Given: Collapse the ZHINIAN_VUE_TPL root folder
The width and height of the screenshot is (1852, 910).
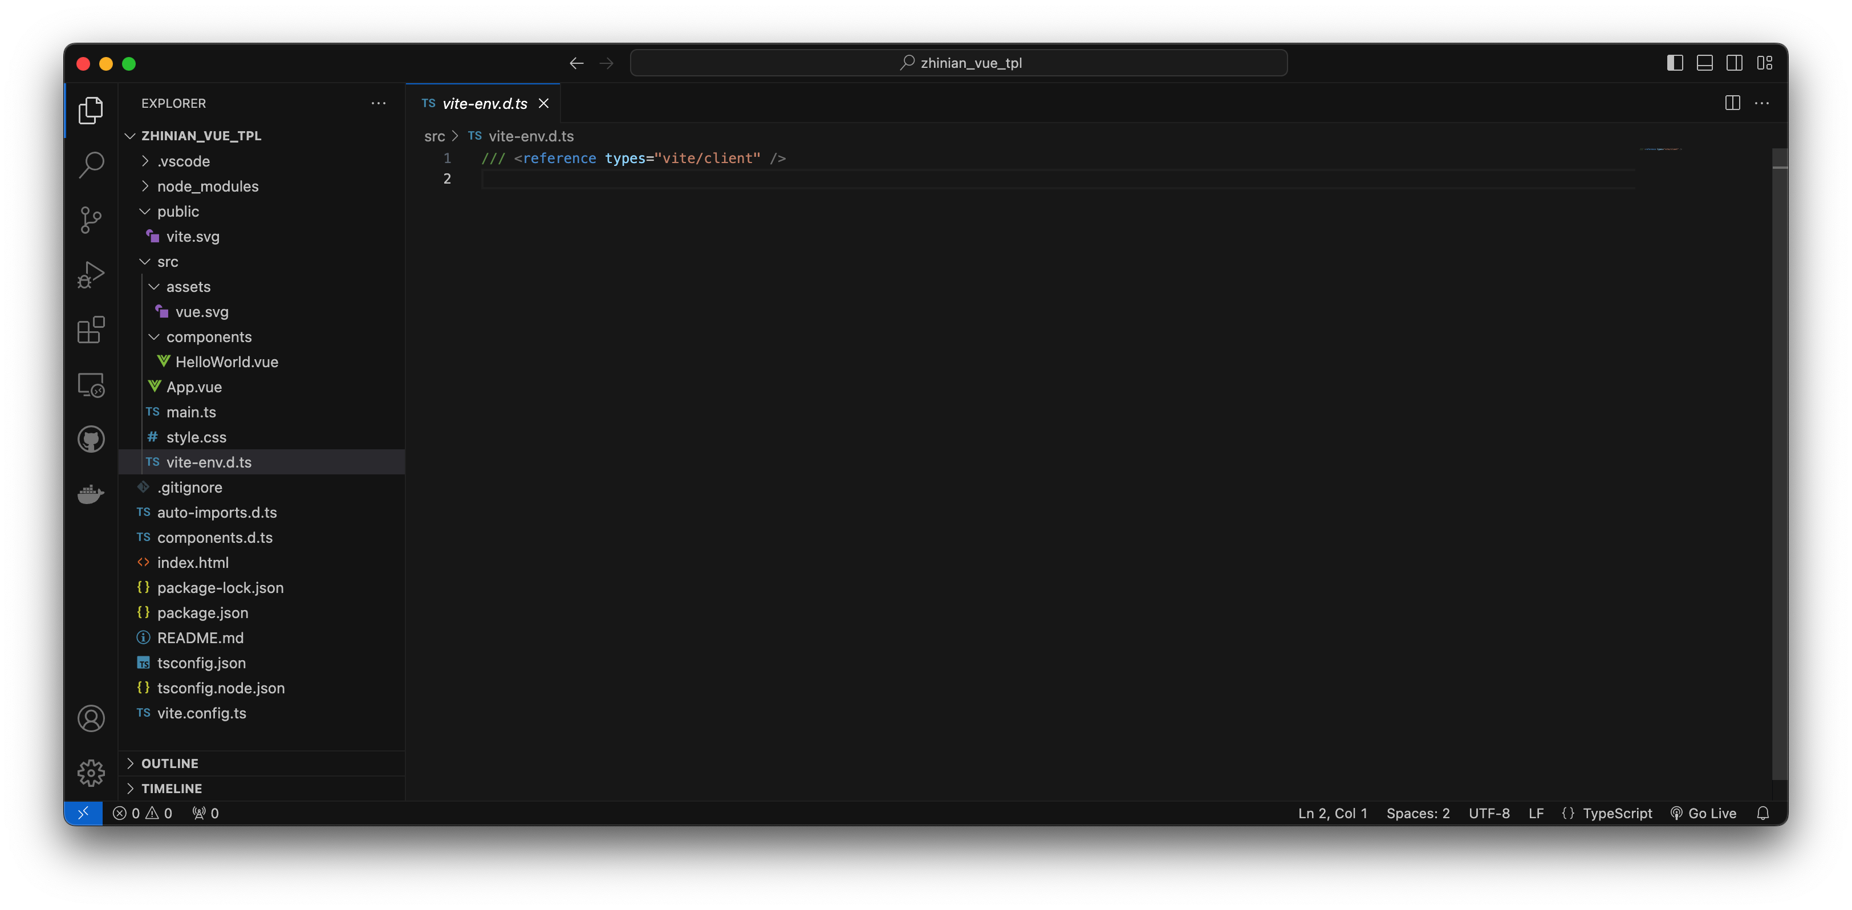Looking at the screenshot, I should (x=262, y=136).
